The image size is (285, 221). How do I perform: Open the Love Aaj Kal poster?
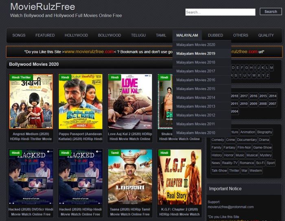[130, 101]
